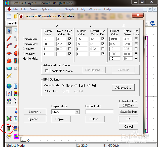Click the Display... button
This screenshot has height=147, width=158.
click(61, 119)
